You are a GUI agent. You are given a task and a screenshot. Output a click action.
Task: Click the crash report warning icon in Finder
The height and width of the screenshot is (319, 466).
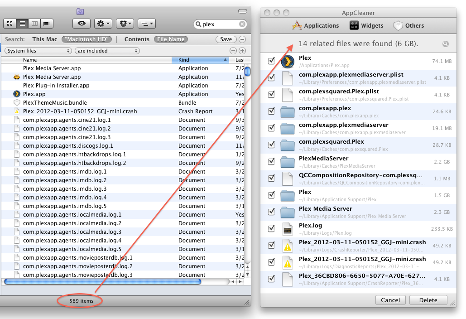(17, 111)
